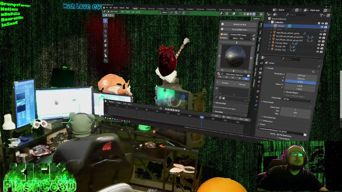Hide hart:ZBrush_defualt_group.001 with eye icon
Viewport: 342px width, 192px height.
320,38
